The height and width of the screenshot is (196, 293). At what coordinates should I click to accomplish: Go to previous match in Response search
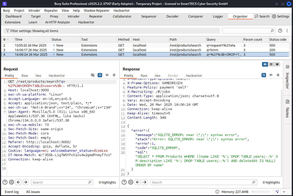pos(138,182)
